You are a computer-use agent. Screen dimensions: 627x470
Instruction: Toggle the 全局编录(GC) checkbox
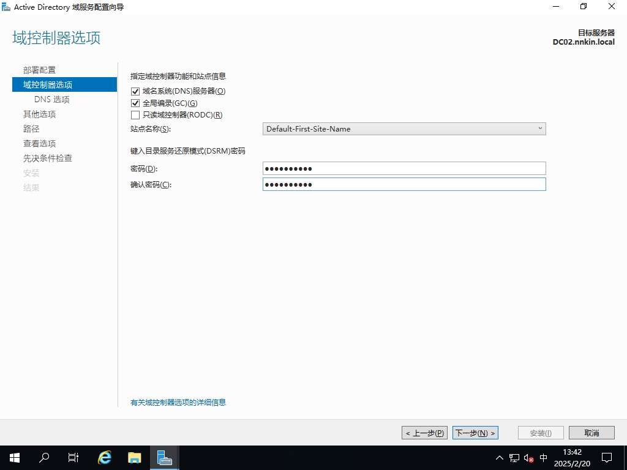[x=135, y=103]
